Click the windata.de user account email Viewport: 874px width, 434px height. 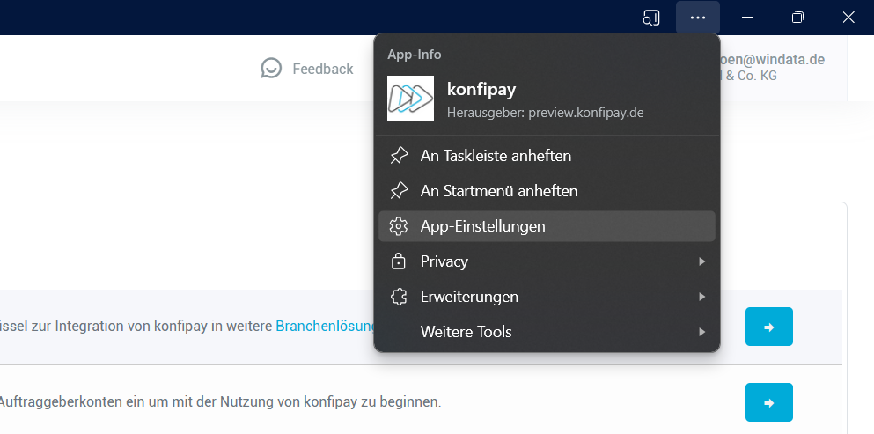(773, 60)
